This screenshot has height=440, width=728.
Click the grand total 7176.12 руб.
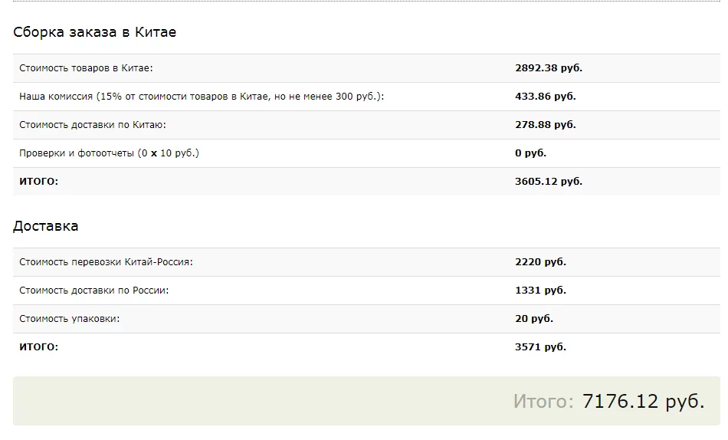643,401
